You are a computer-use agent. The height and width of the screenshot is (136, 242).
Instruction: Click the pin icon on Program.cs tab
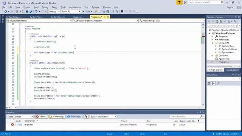pos(105,17)
